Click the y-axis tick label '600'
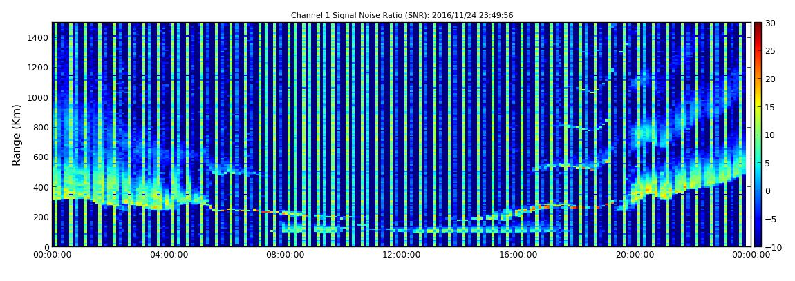Viewport: 795px width, 281px height. pyautogui.click(x=41, y=157)
